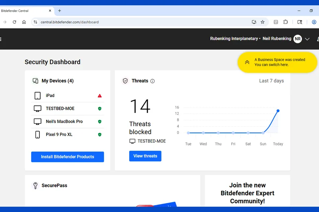Click the Business Space switch notification
The width and height of the screenshot is (319, 212).
[x=278, y=62]
